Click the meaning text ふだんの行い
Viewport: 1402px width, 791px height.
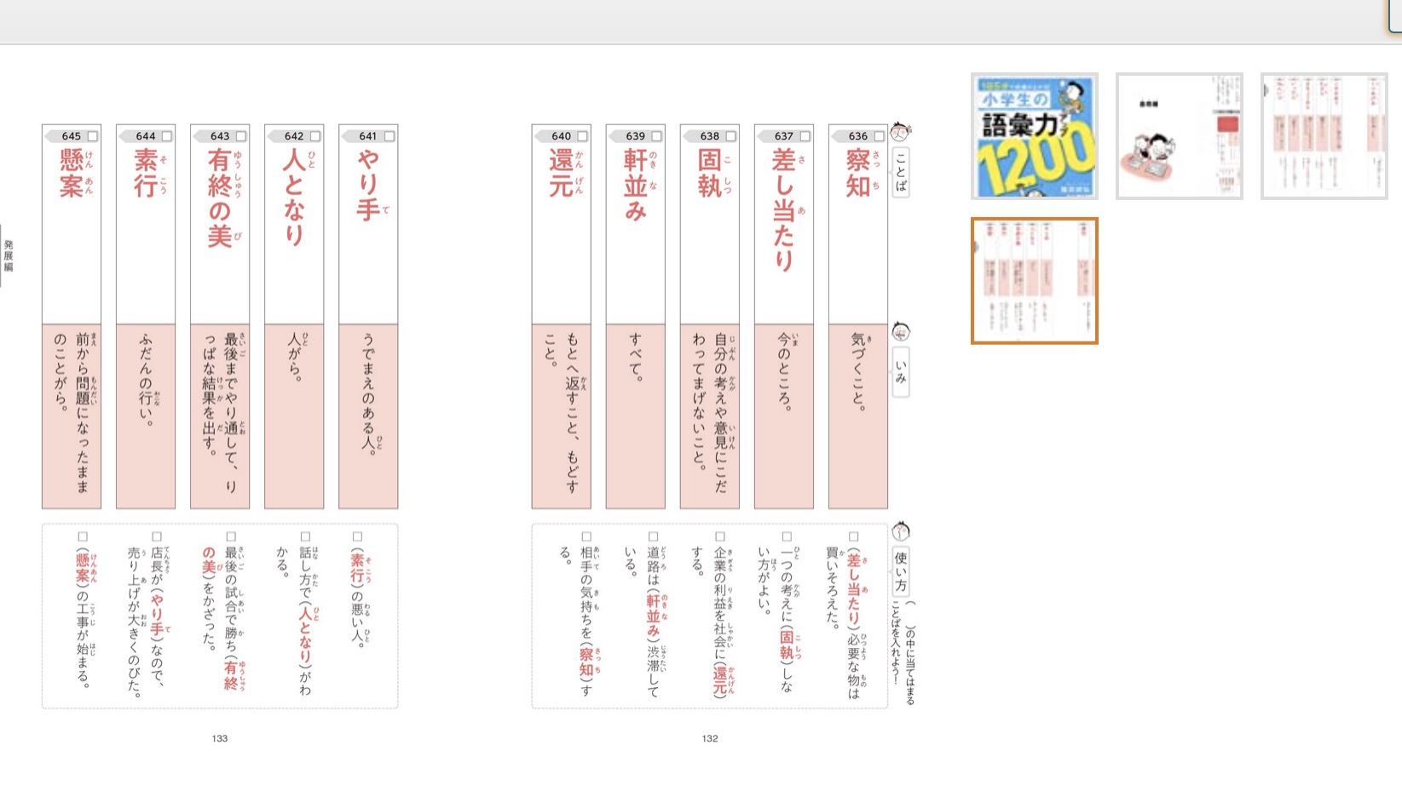click(x=145, y=379)
